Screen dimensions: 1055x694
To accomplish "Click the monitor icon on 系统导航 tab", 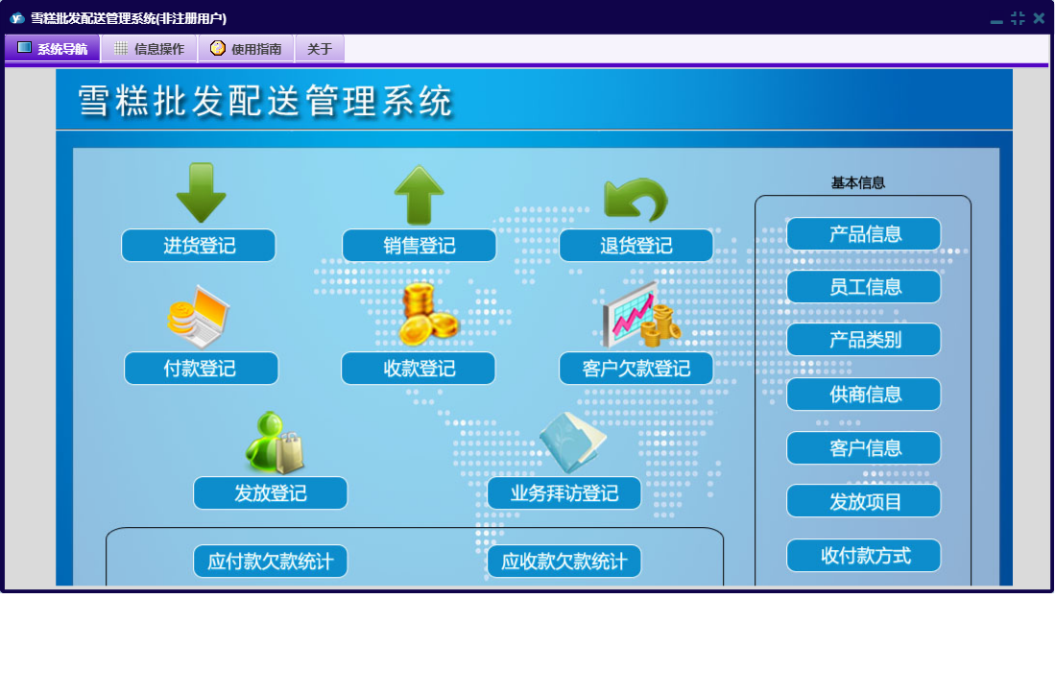I will (x=24, y=47).
